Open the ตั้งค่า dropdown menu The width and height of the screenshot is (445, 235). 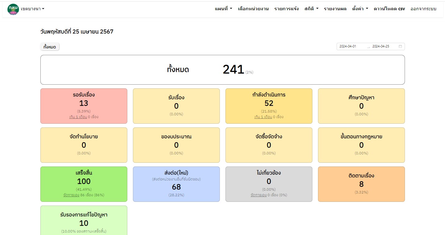tap(360, 9)
